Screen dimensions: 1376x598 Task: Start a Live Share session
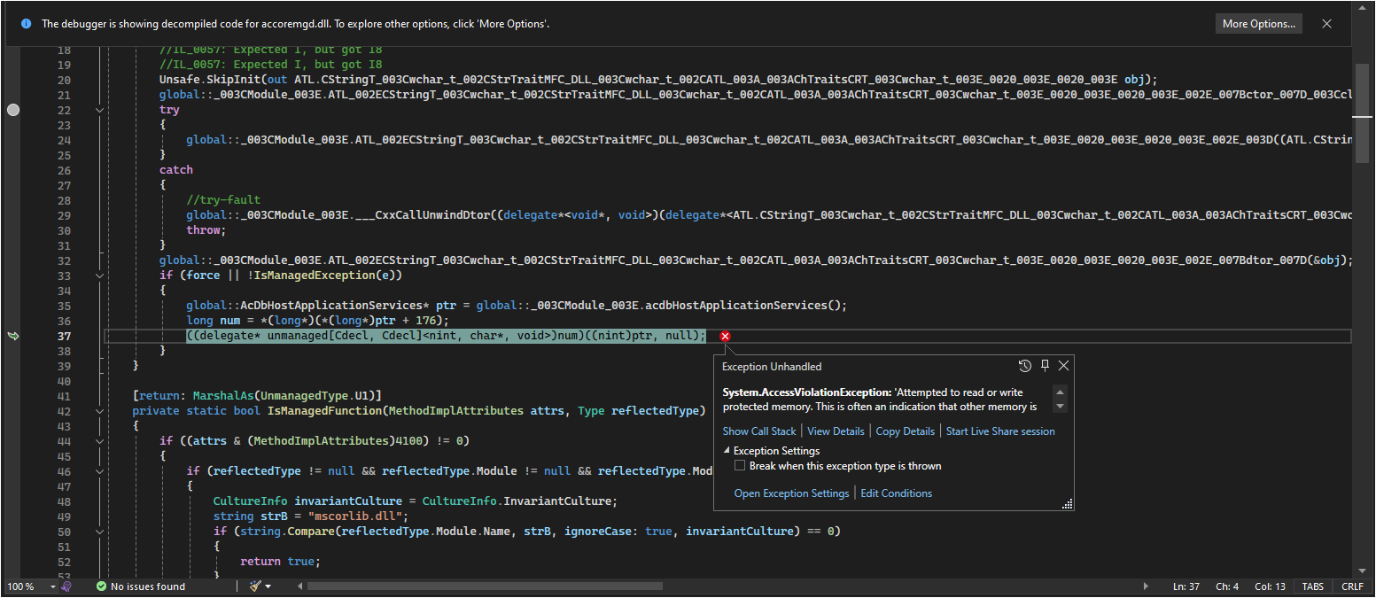click(999, 431)
